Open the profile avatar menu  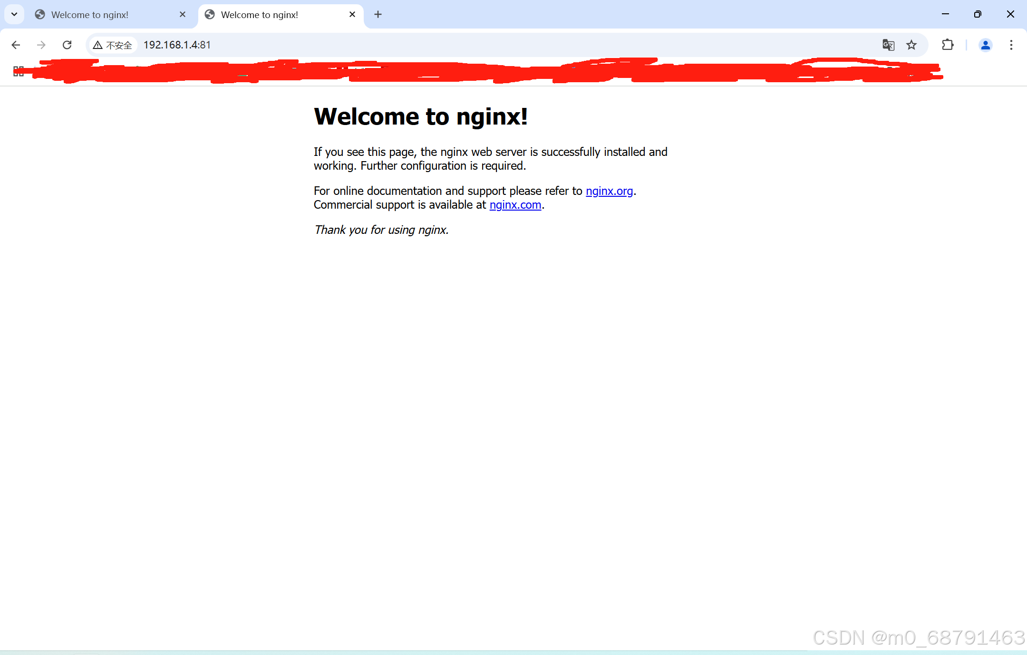click(x=985, y=45)
